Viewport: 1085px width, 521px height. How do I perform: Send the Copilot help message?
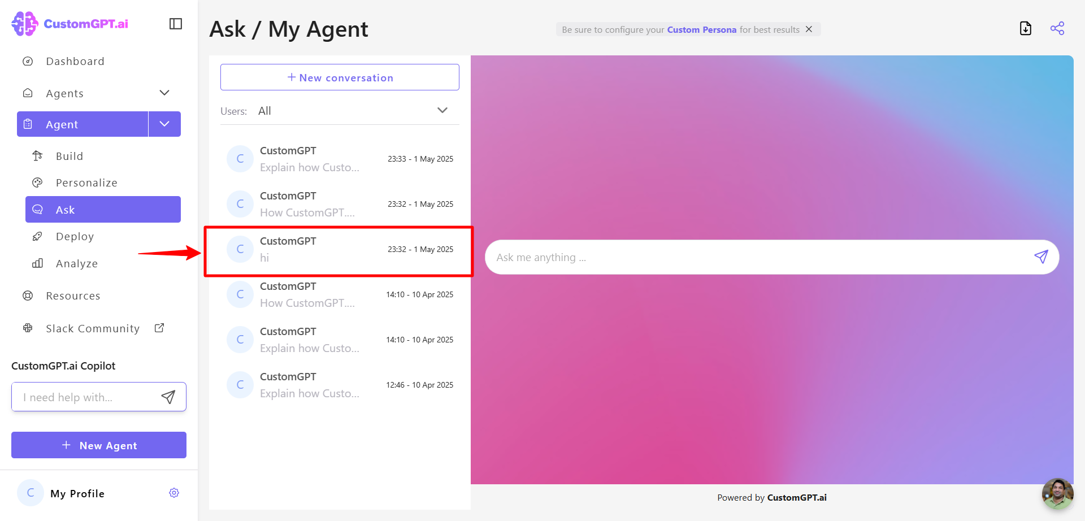pos(168,397)
